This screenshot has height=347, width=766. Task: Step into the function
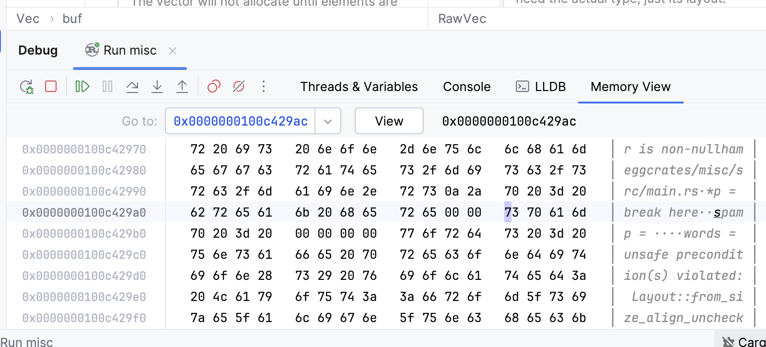(157, 86)
